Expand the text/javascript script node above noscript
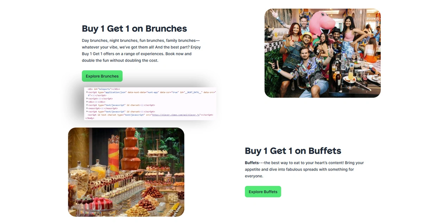This screenshot has width=423, height=223. click(87, 105)
